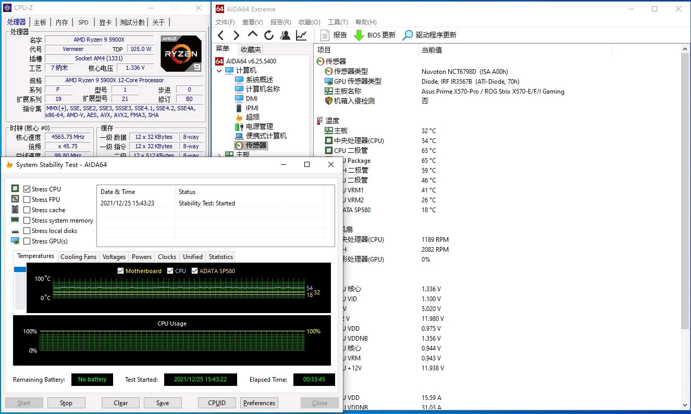Select 传感器 in AIDA64 tree
The height and width of the screenshot is (414, 691).
click(x=256, y=145)
